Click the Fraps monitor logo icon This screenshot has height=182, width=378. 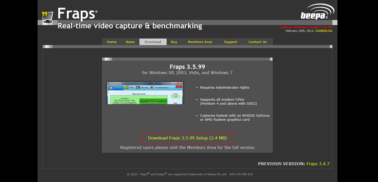48,17
